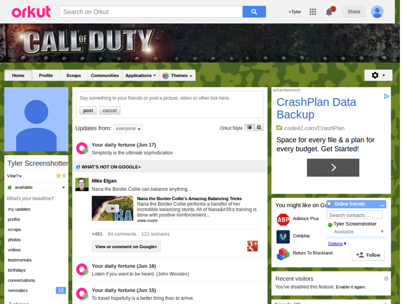This screenshot has height=304, width=405.
Task: Click the What's your headline field
Action: pos(30,199)
